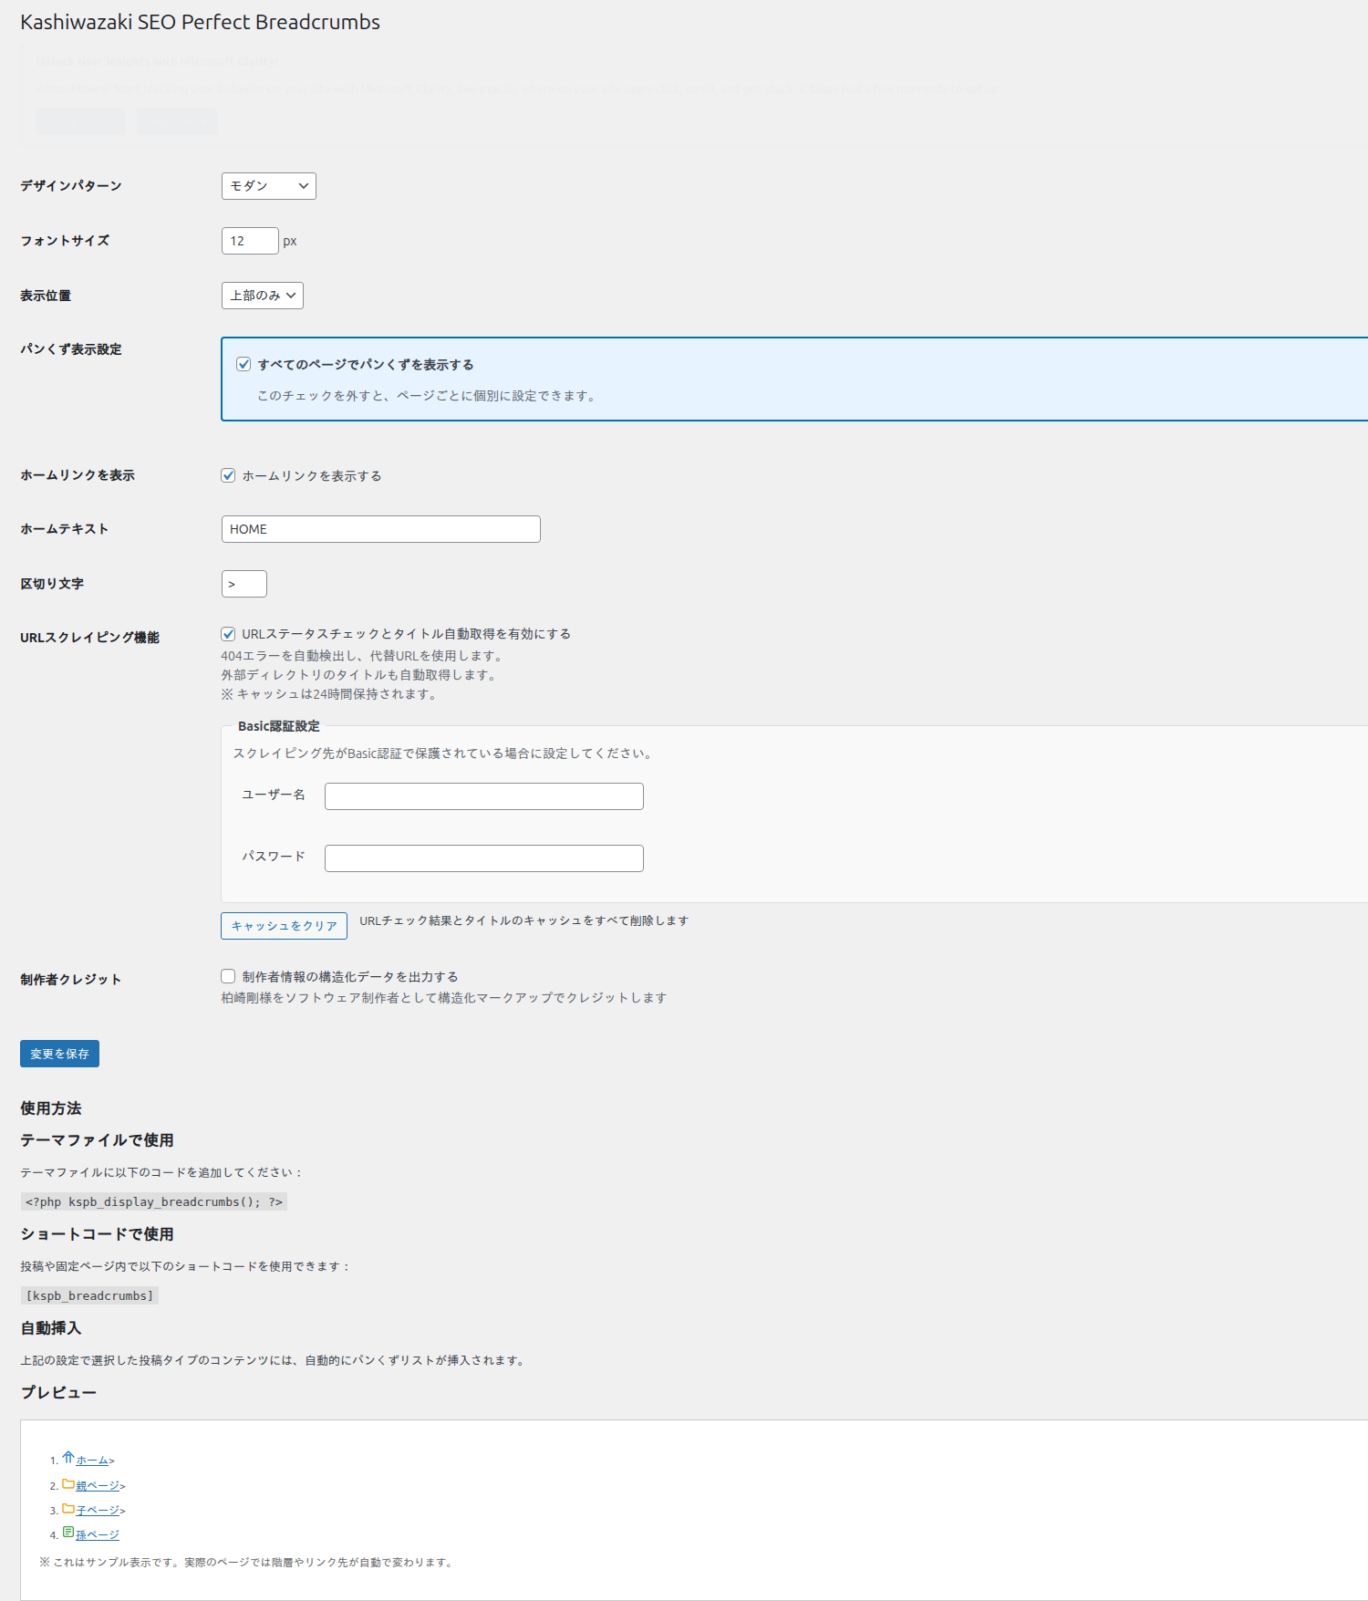Enable 制作者情報の構造化データを出力する checkbox
The width and height of the screenshot is (1368, 1601).
(228, 976)
